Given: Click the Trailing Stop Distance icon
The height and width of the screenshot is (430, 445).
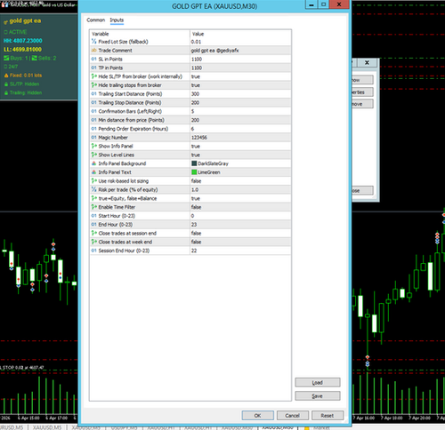Looking at the screenshot, I should [x=94, y=102].
